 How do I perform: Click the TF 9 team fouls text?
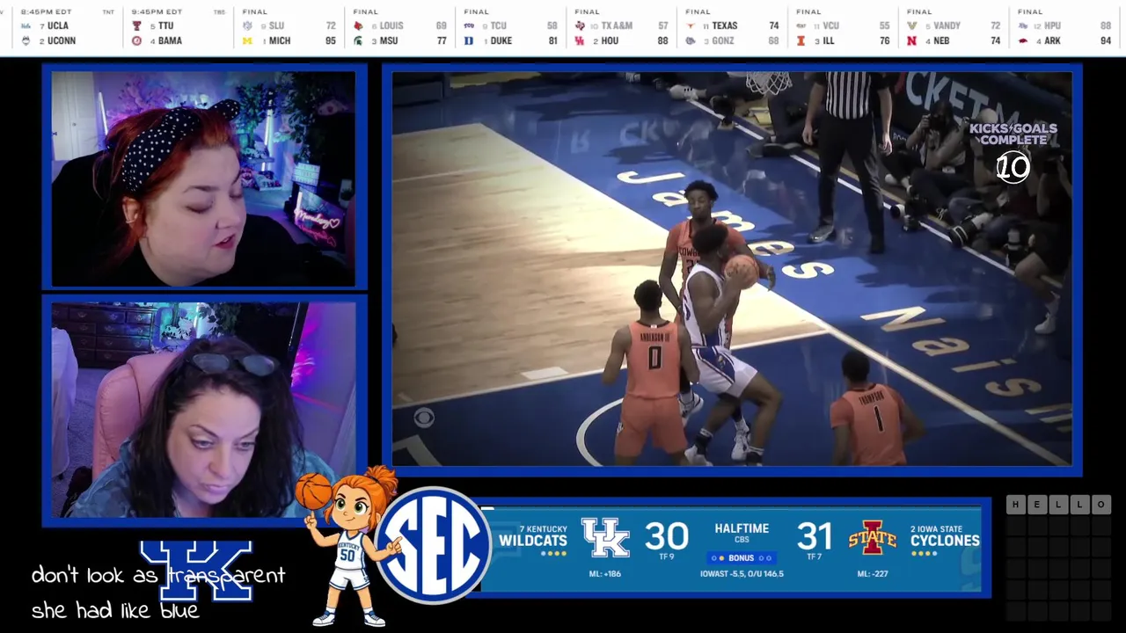tap(666, 557)
